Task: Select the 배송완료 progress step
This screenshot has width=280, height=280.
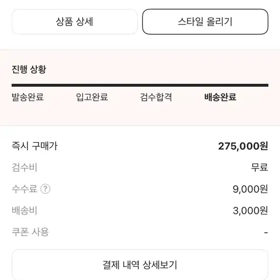Action: 220,97
